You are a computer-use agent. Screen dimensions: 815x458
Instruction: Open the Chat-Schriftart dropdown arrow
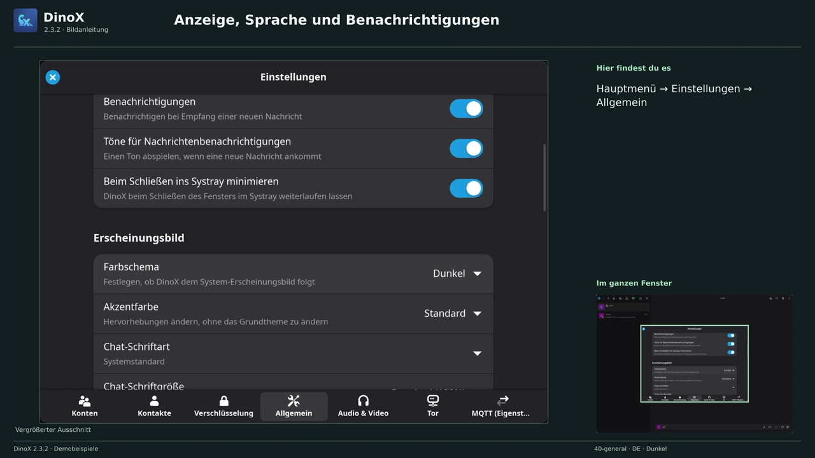tap(477, 354)
